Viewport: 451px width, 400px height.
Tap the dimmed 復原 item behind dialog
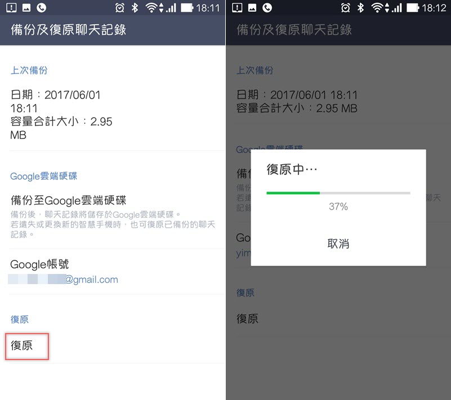click(x=247, y=318)
